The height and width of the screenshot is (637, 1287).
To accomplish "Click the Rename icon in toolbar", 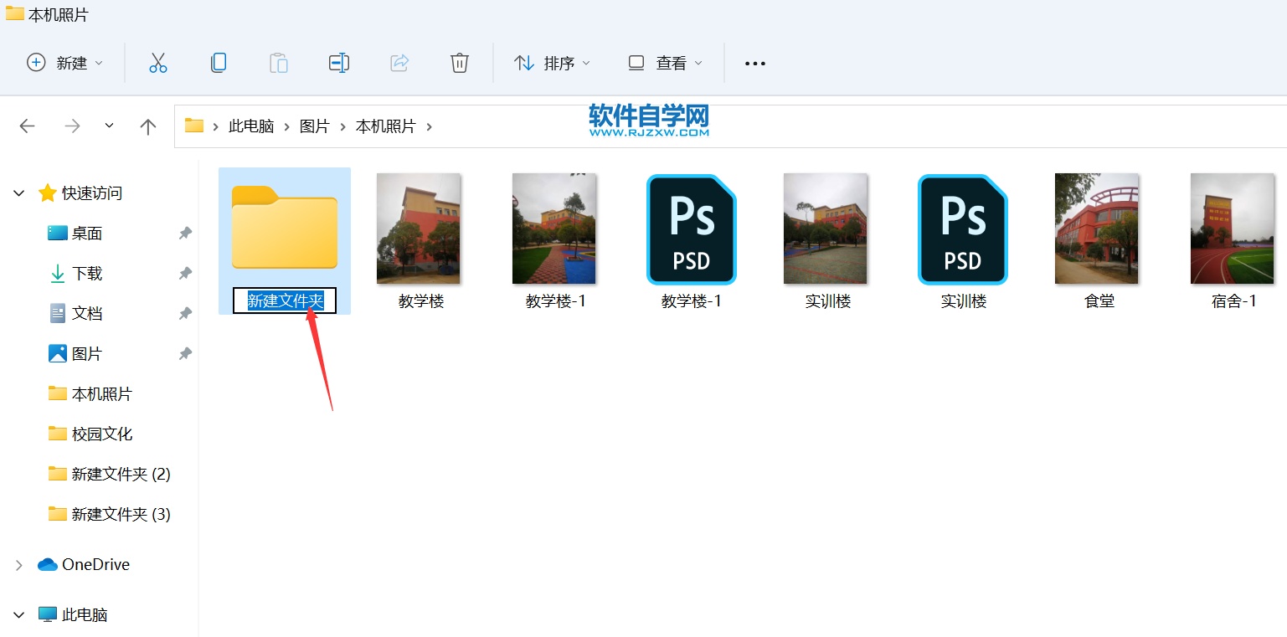I will [339, 63].
